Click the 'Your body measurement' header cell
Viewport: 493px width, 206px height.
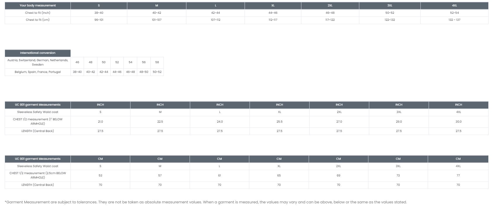38,6
